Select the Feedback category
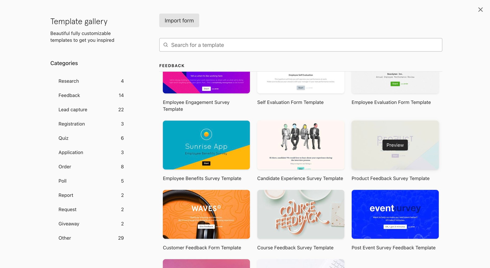490x268 pixels. [x=91, y=95]
